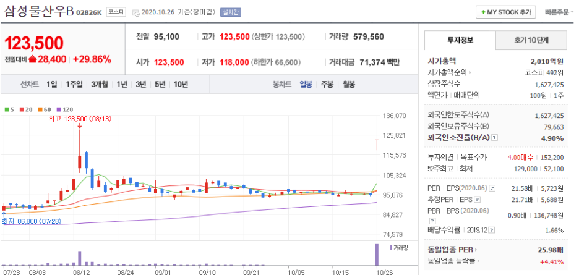This screenshot has height=275, width=579.
Task: Click the tall 10/26 volume bar
Action: click(377, 255)
